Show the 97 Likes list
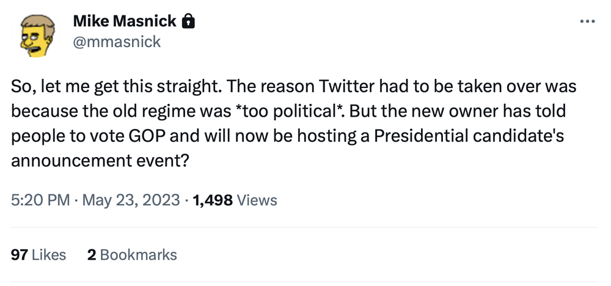The image size is (611, 286). pyautogui.click(x=38, y=255)
